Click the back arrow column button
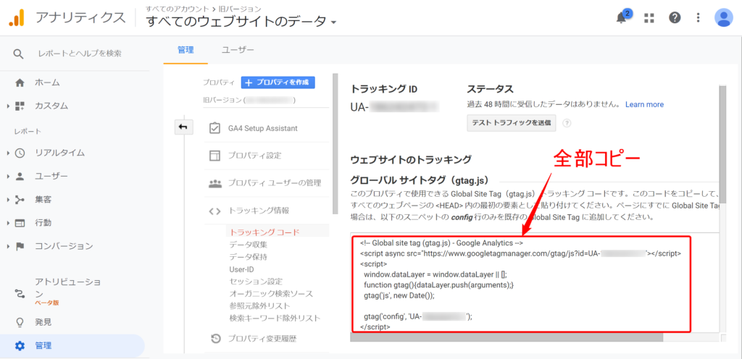Image resolution: width=742 pixels, height=359 pixels. [183, 127]
